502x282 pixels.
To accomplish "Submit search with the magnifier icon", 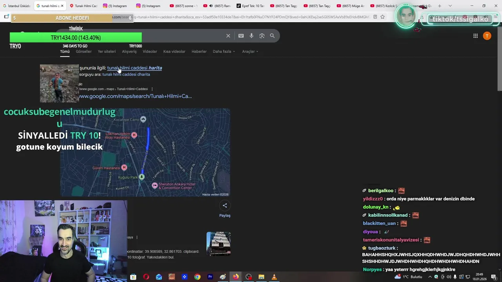I will click(272, 36).
